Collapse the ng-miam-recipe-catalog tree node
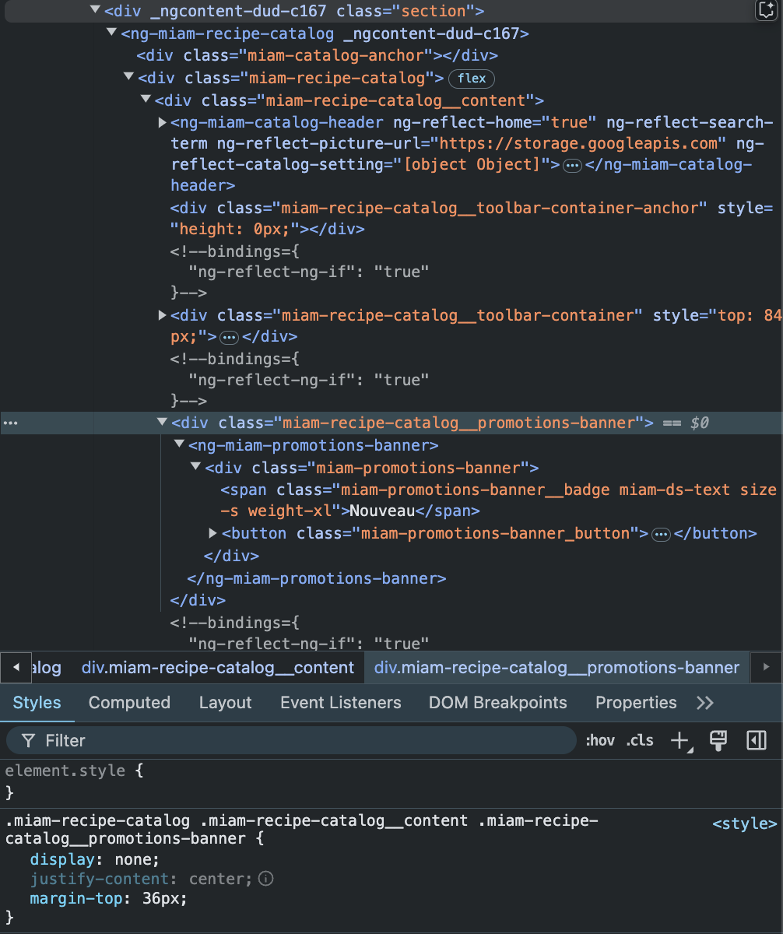This screenshot has height=934, width=783. [111, 33]
